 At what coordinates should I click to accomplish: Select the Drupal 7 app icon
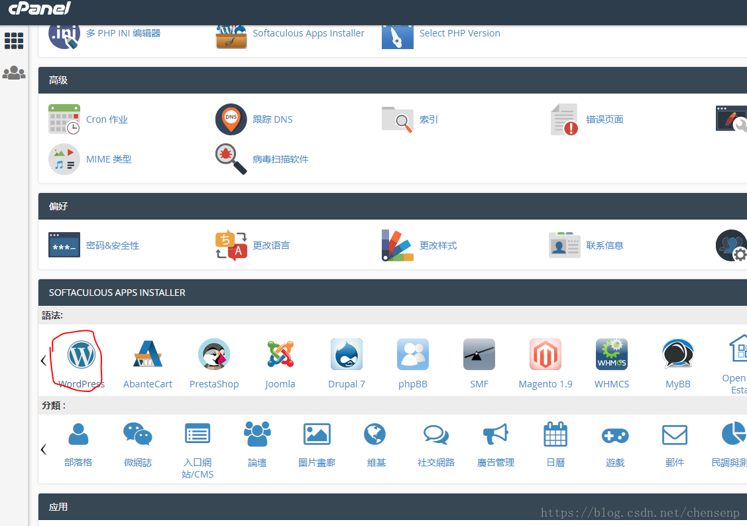click(x=347, y=354)
